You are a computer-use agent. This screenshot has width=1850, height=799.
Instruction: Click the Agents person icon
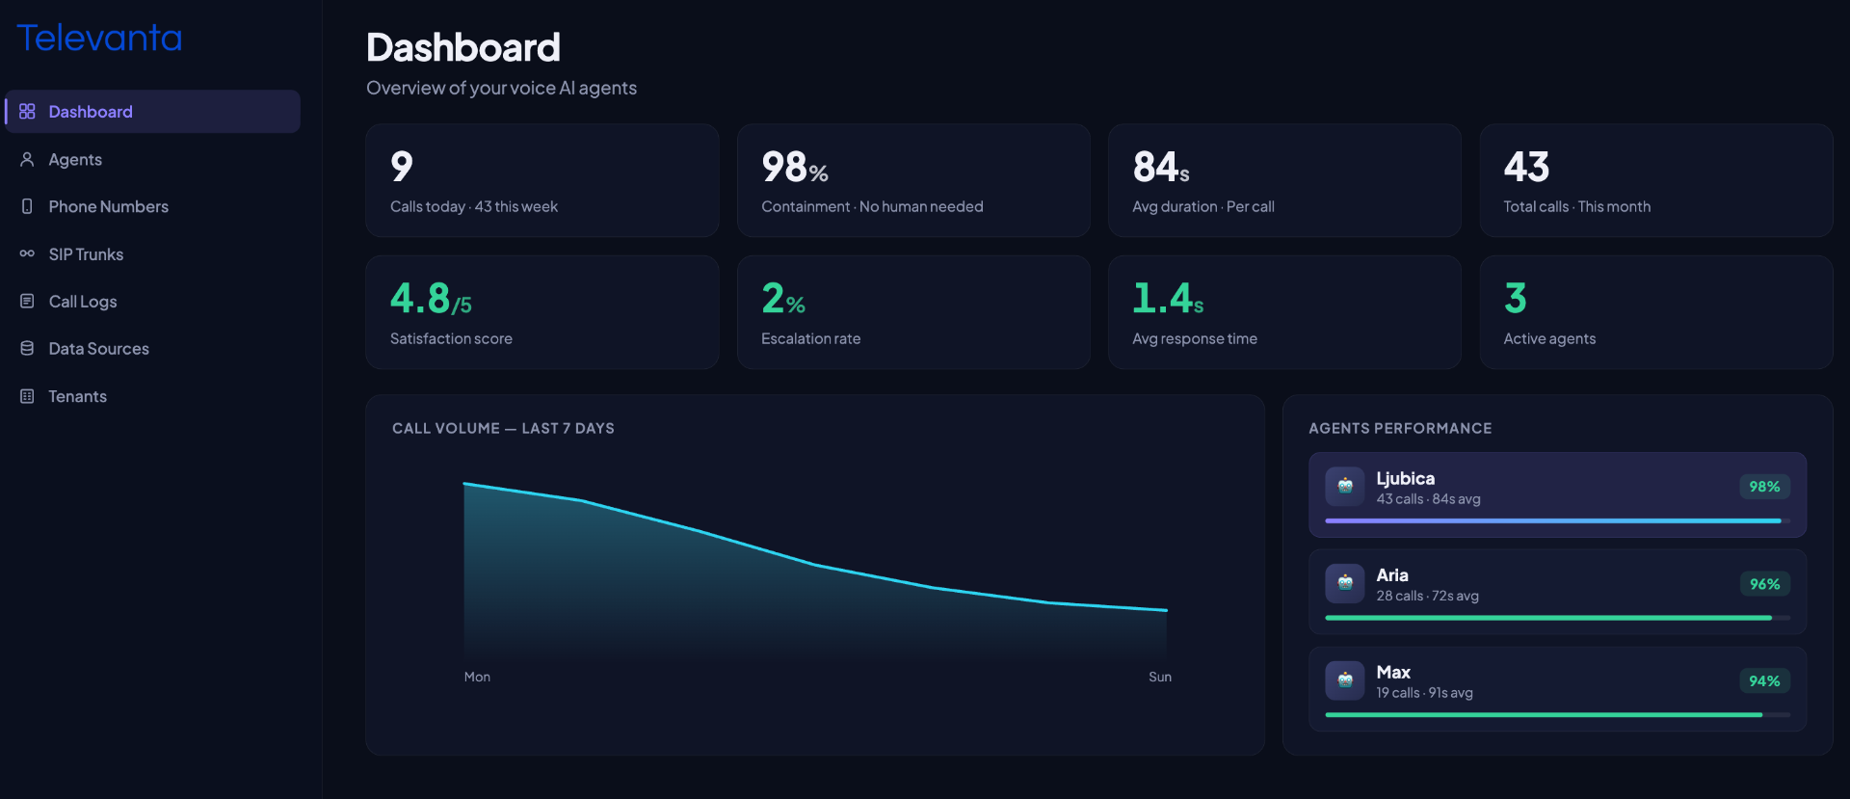pos(27,159)
